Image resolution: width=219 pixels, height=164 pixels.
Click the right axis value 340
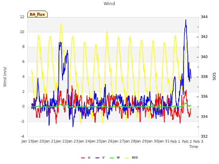(x=204, y=57)
